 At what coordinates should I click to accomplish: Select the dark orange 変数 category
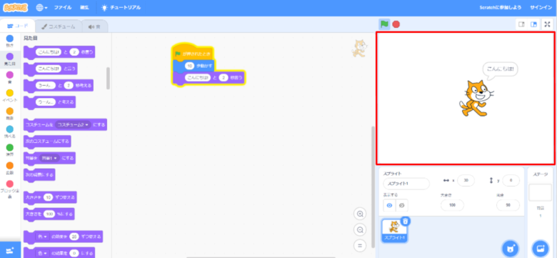pyautogui.click(x=10, y=168)
